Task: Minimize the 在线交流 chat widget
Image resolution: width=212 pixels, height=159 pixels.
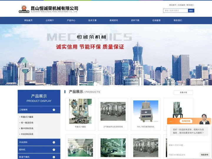Action: pyautogui.click(x=171, y=122)
